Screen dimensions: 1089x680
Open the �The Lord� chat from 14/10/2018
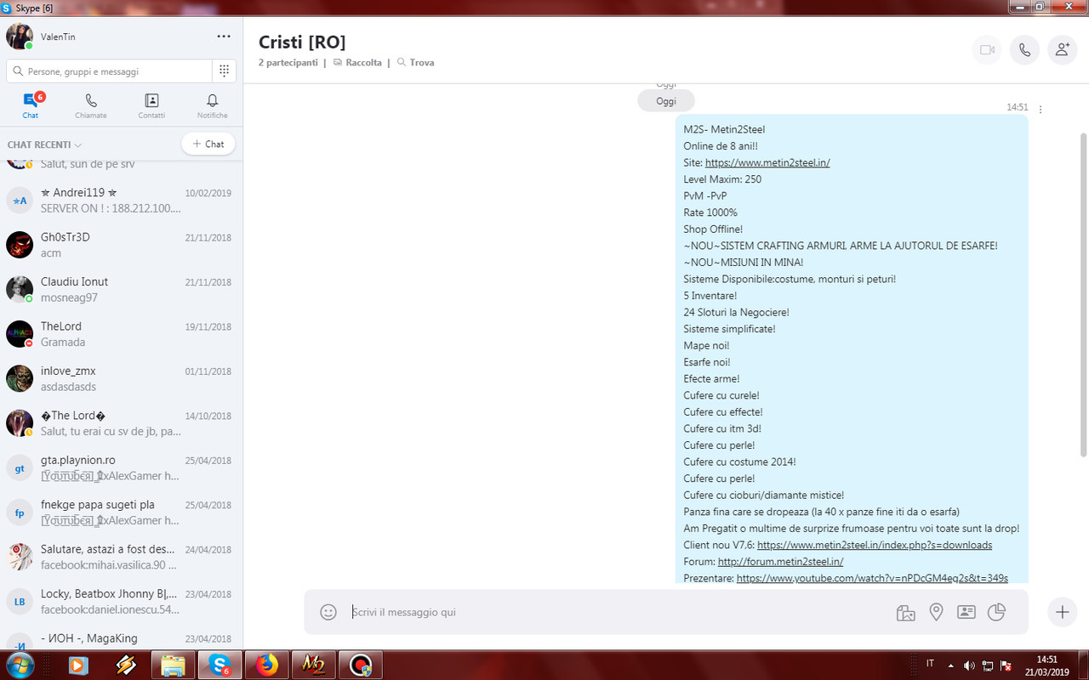pos(121,423)
